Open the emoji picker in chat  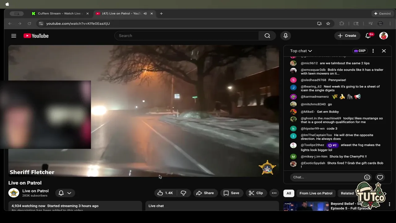(x=367, y=177)
